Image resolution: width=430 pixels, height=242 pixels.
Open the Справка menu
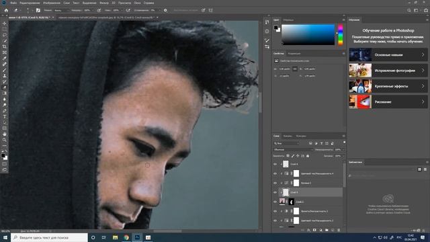148,3
